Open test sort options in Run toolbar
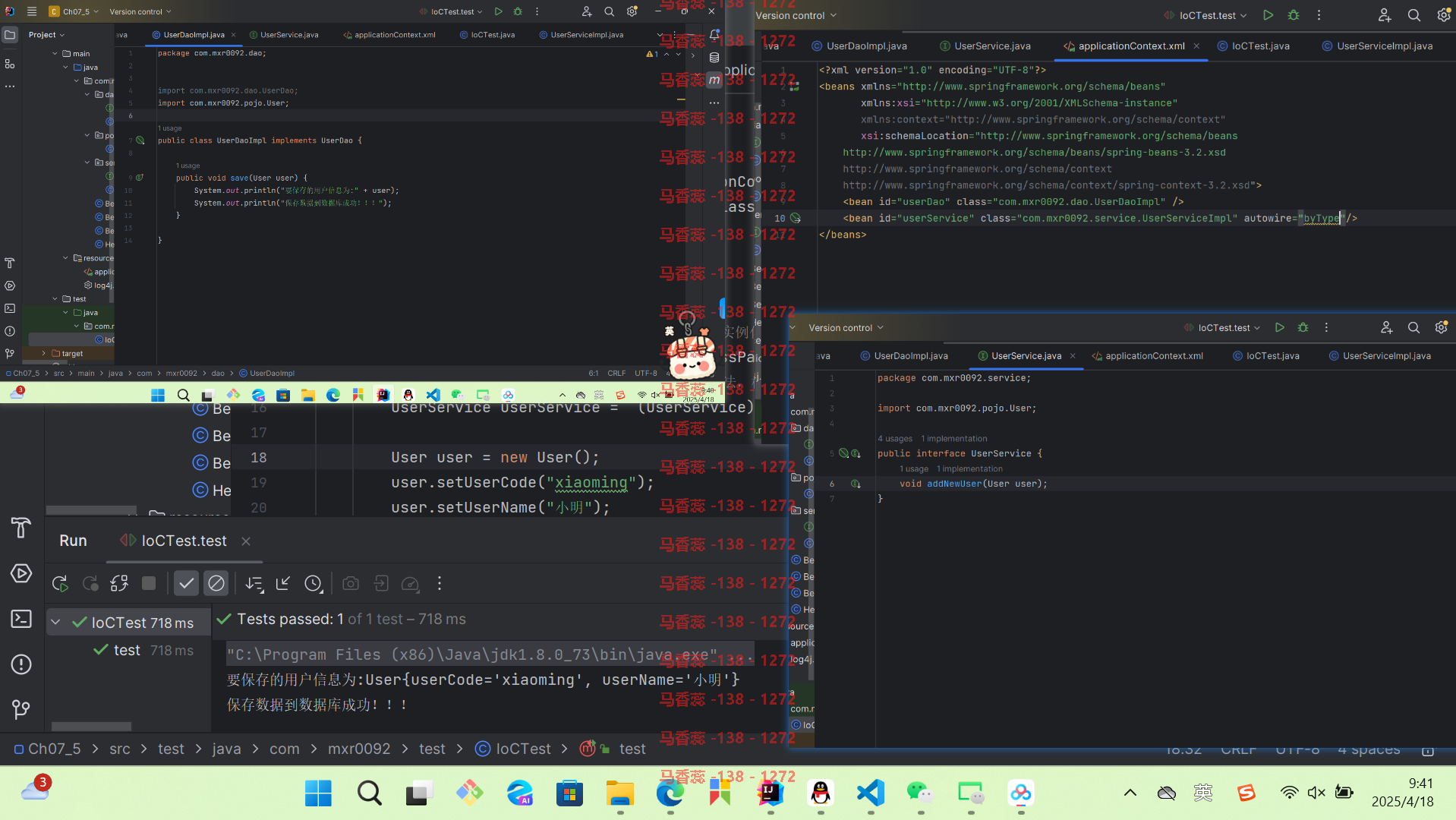 [254, 583]
